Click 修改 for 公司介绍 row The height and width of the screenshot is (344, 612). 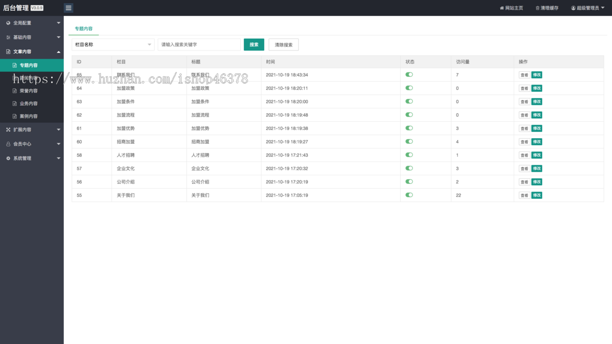click(537, 182)
